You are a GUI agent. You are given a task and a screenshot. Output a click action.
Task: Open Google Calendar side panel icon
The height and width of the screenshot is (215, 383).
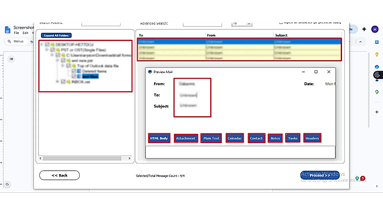pyautogui.click(x=377, y=42)
